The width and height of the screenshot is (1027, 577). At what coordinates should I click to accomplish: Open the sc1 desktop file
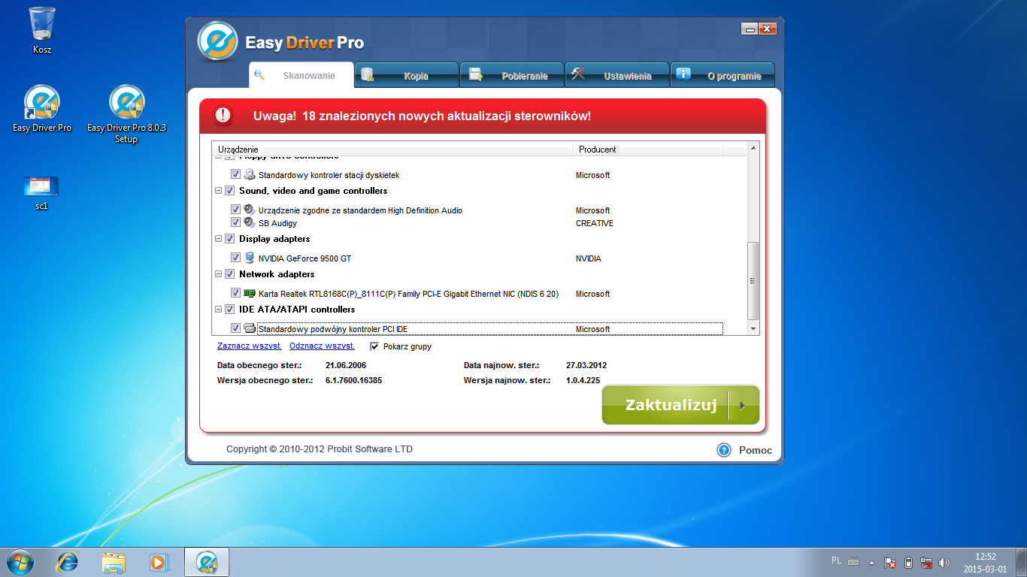click(x=41, y=192)
